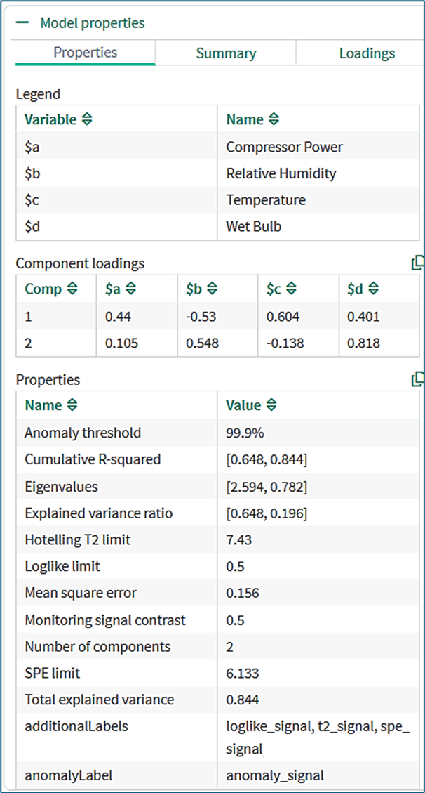Image resolution: width=425 pixels, height=793 pixels.
Task: Switch to the Summary tab
Action: pos(226,53)
